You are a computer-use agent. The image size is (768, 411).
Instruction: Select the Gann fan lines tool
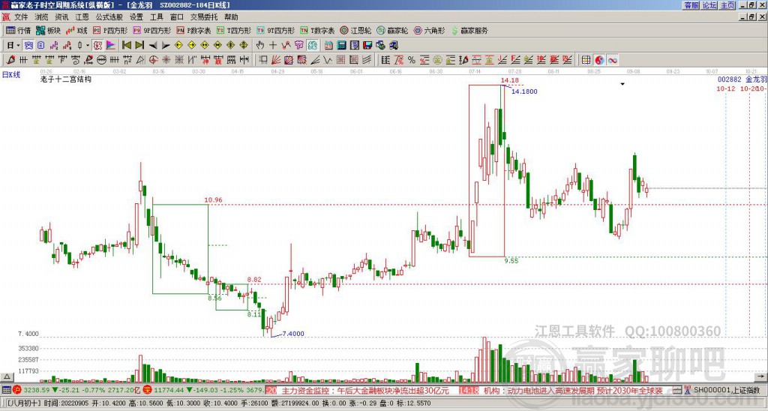(276, 60)
